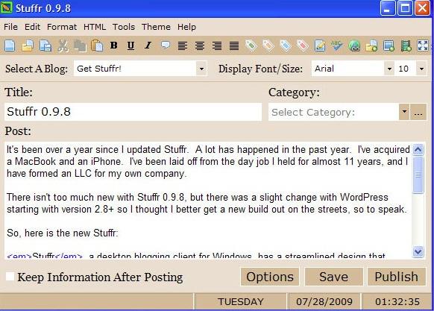The width and height of the screenshot is (434, 311).
Task: Click the center align icon
Action: pyautogui.click(x=200, y=45)
